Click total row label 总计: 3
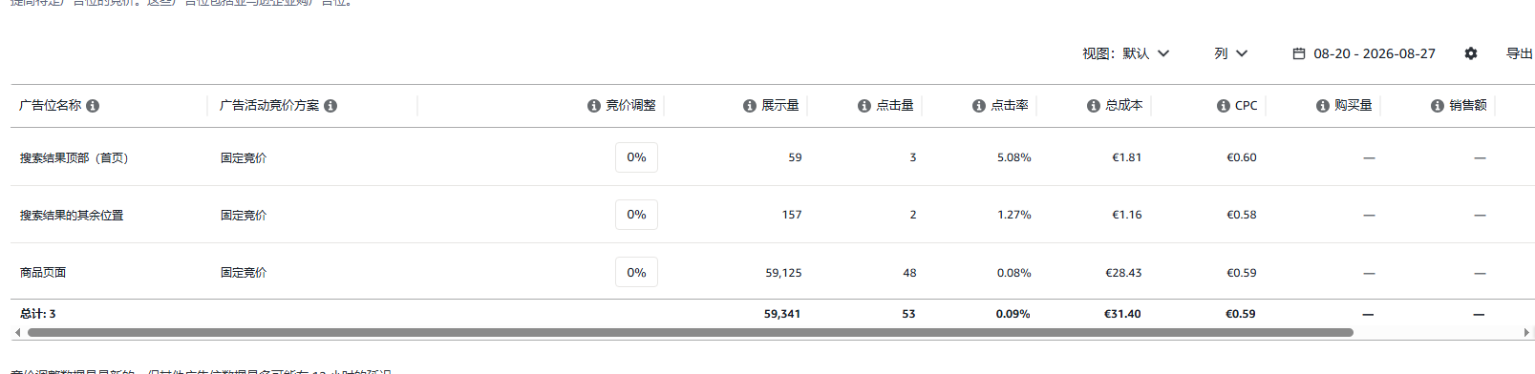 38,314
